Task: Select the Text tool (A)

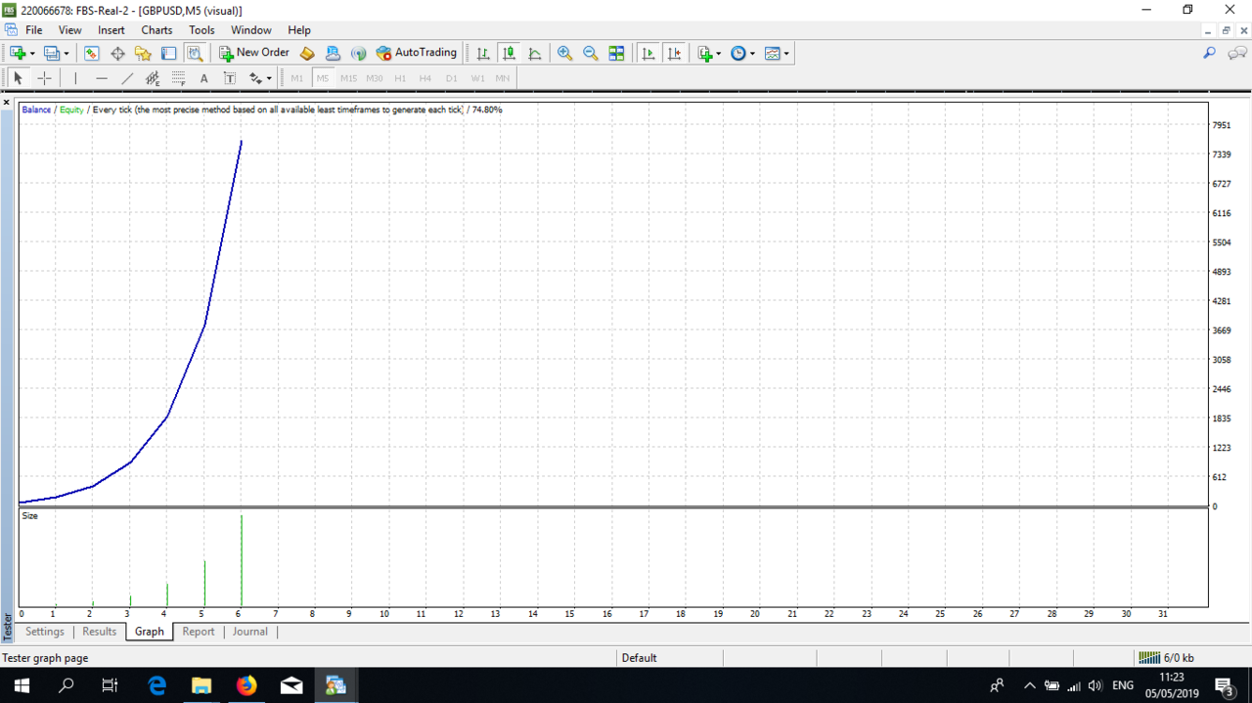Action: click(x=203, y=78)
